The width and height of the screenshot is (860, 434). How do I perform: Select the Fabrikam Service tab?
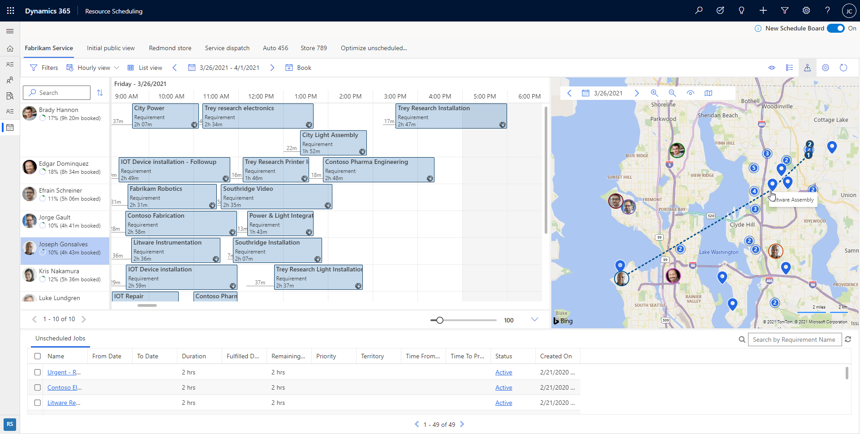49,48
